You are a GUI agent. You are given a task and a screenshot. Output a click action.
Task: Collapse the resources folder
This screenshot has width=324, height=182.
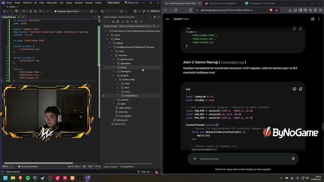coord(112,55)
